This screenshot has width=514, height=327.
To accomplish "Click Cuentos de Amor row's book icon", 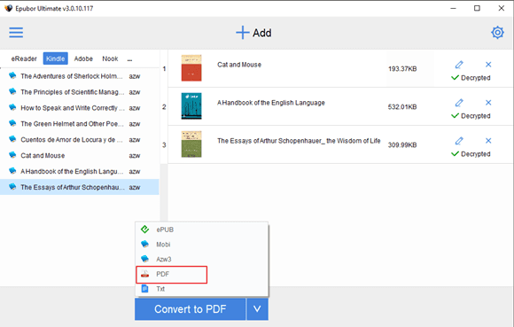I will 12,139.
